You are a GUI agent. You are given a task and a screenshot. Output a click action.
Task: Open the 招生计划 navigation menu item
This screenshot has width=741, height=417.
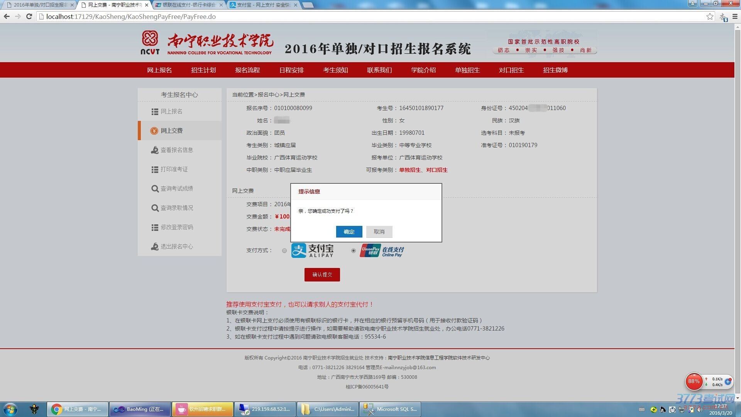pyautogui.click(x=203, y=70)
